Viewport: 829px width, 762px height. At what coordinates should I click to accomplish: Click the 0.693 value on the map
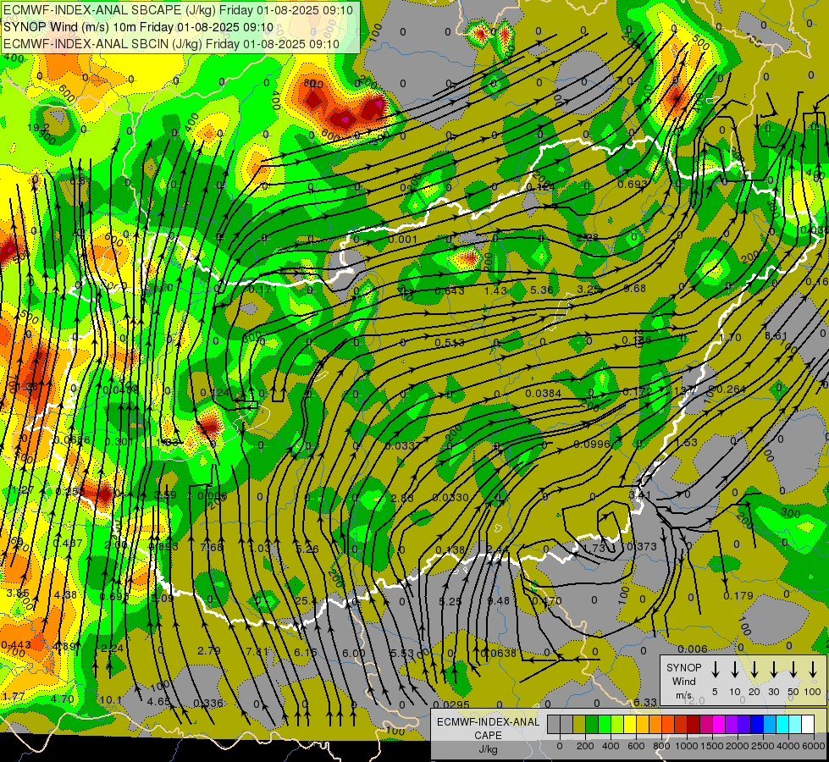tap(633, 184)
